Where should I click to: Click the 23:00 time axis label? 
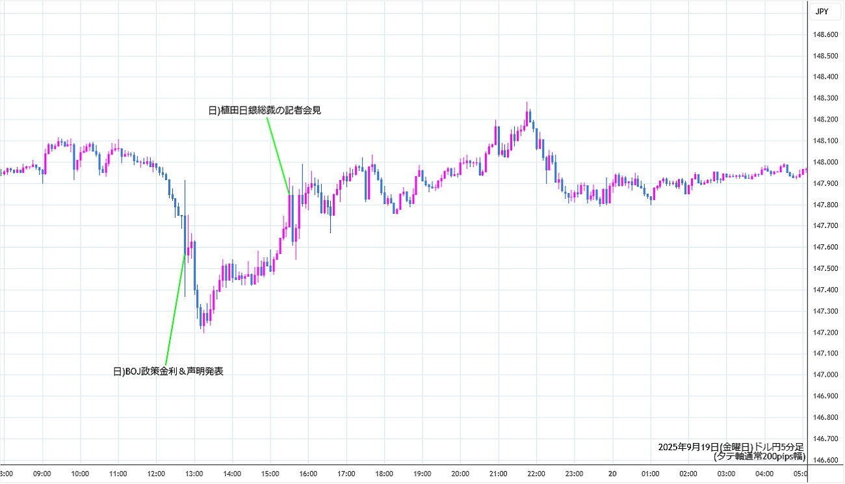[575, 474]
